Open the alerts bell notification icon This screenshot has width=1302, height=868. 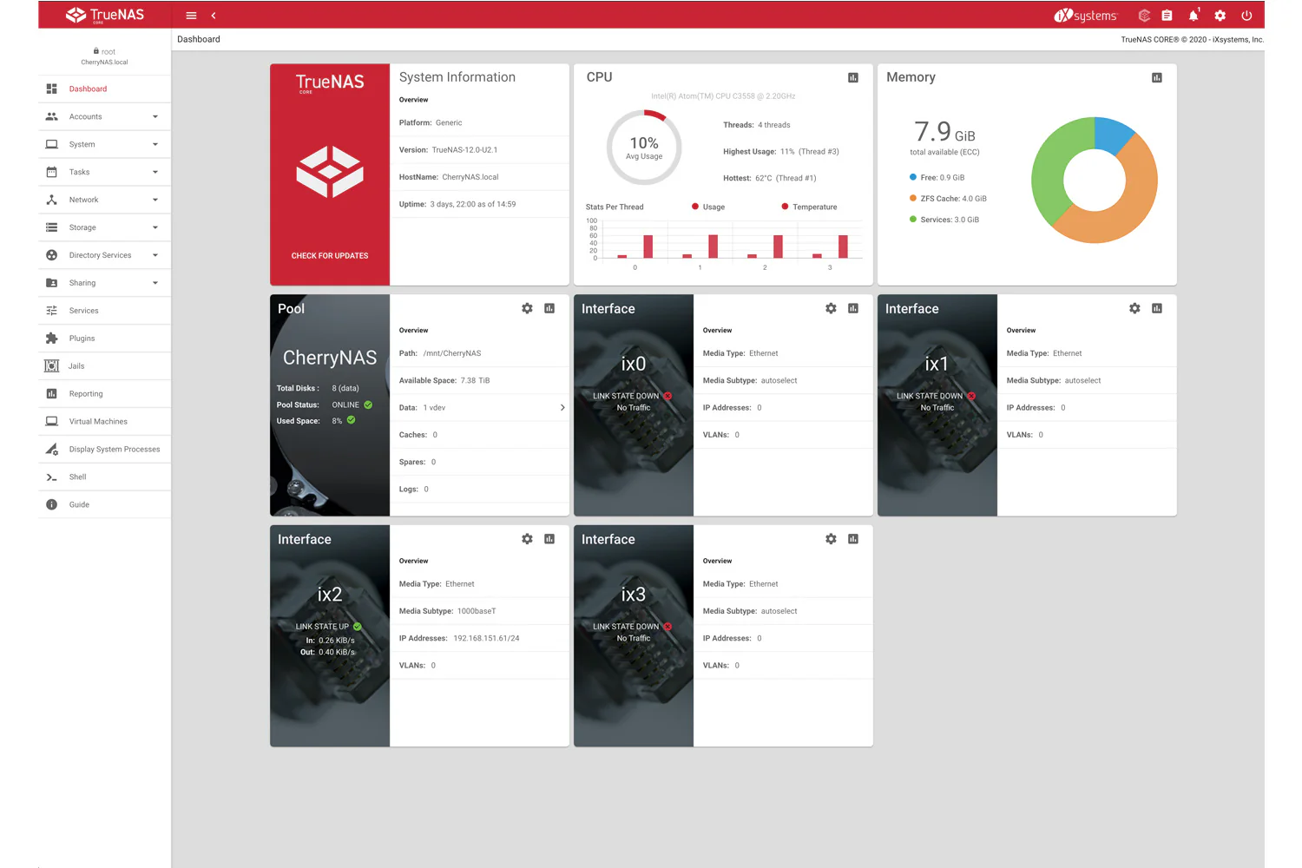(1193, 16)
